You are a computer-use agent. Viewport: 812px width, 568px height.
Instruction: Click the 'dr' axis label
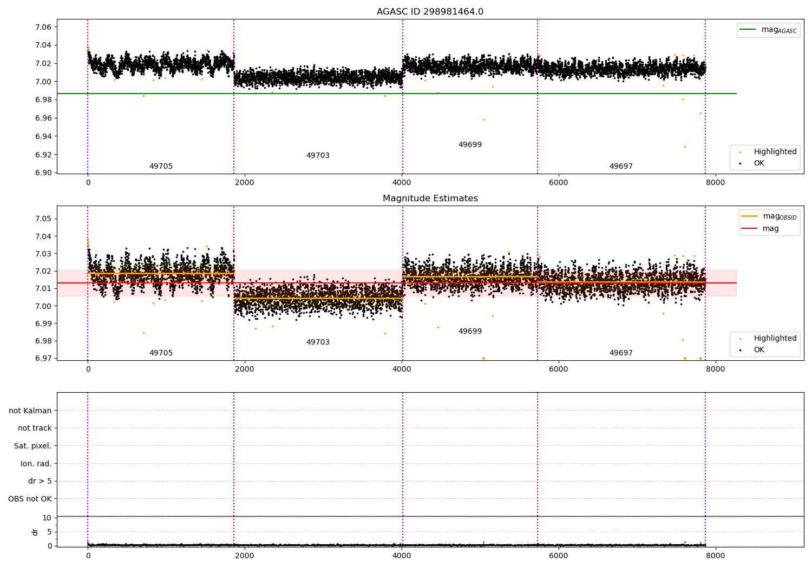point(35,532)
